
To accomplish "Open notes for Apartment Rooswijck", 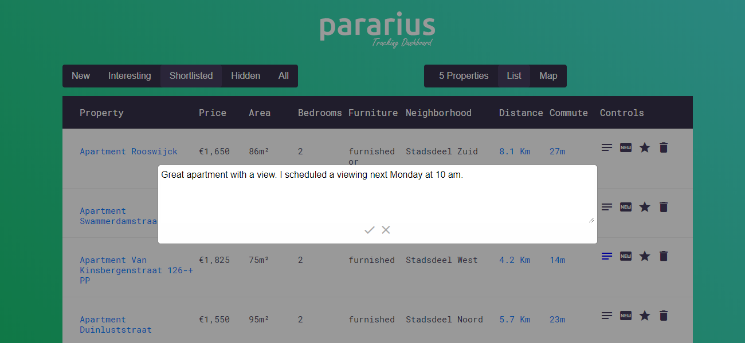I will 607,147.
